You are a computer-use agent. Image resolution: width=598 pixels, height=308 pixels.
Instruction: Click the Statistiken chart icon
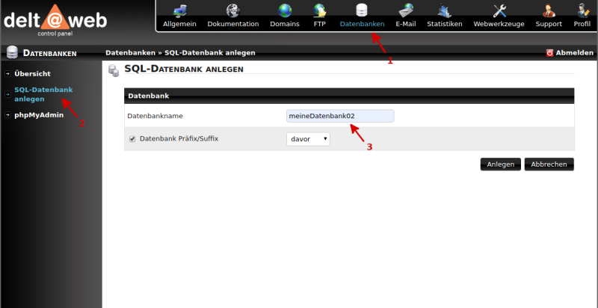[444, 10]
